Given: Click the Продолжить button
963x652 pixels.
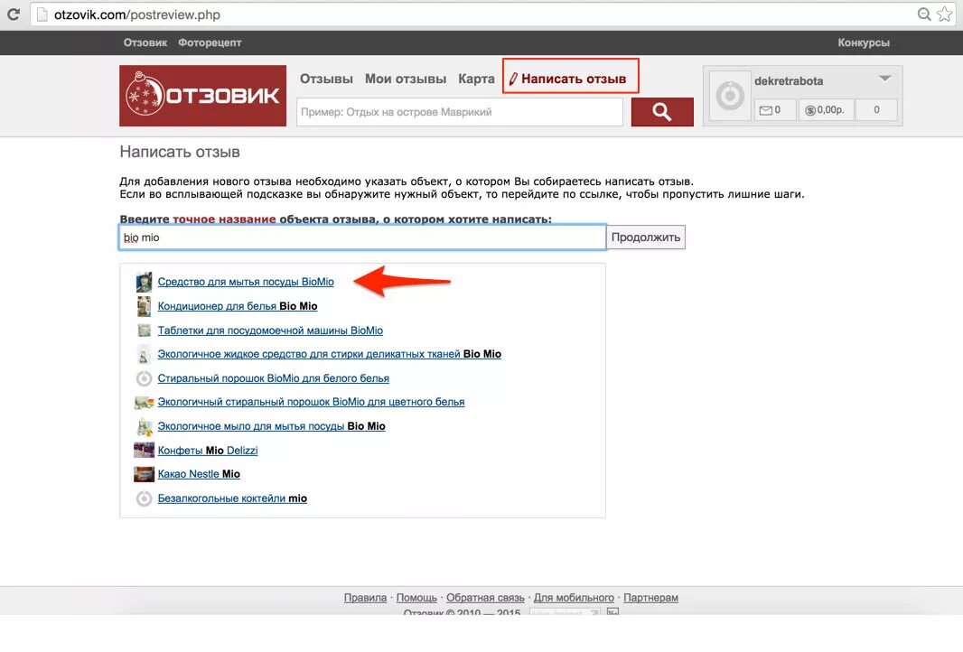Looking at the screenshot, I should (646, 238).
